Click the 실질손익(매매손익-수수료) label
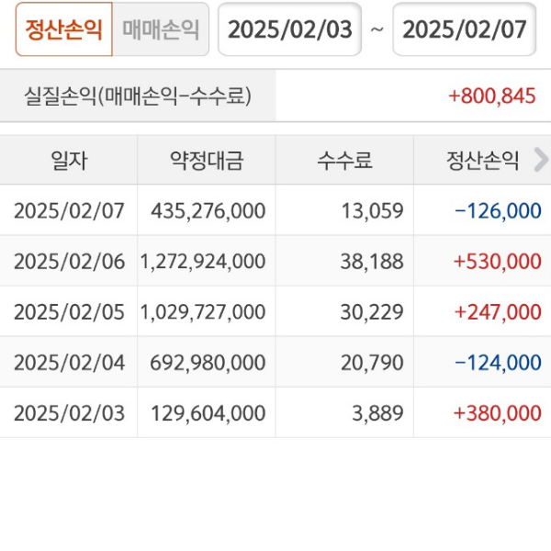The width and height of the screenshot is (551, 551). 138,96
